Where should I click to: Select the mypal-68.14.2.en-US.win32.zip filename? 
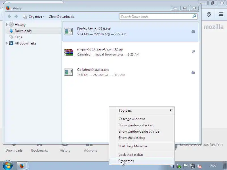click(100, 49)
